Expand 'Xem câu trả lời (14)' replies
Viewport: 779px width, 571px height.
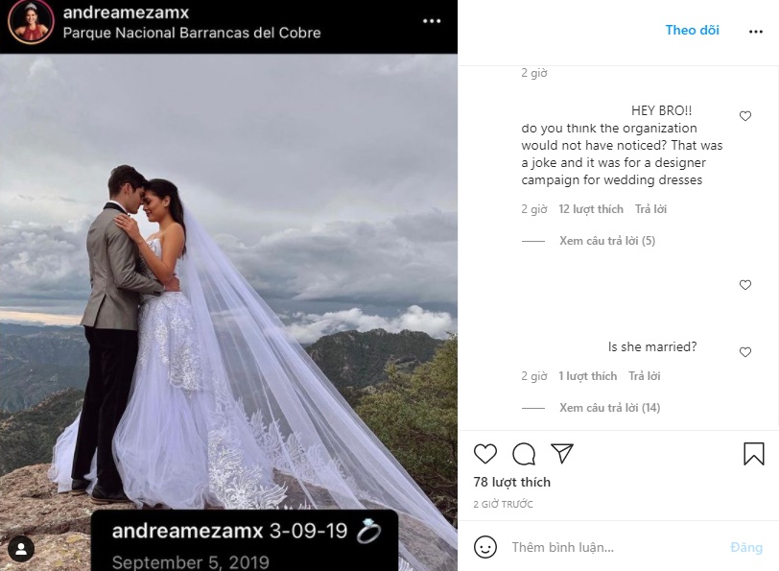pos(609,408)
